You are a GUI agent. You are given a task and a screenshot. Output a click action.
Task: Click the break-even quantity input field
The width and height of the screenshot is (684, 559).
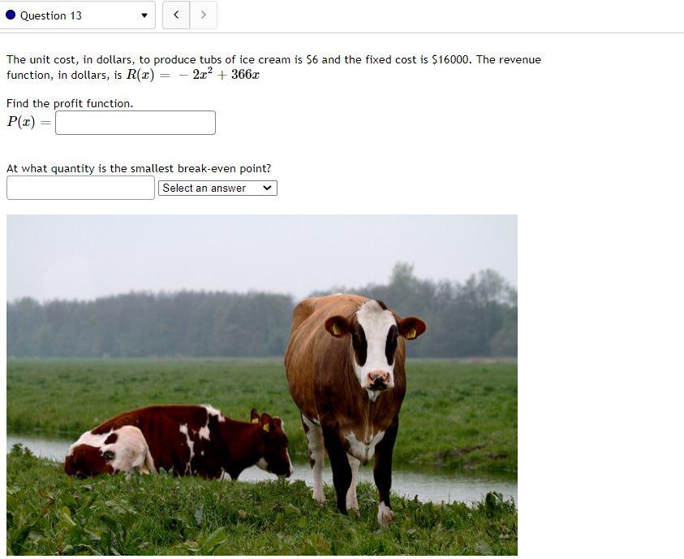pyautogui.click(x=80, y=188)
